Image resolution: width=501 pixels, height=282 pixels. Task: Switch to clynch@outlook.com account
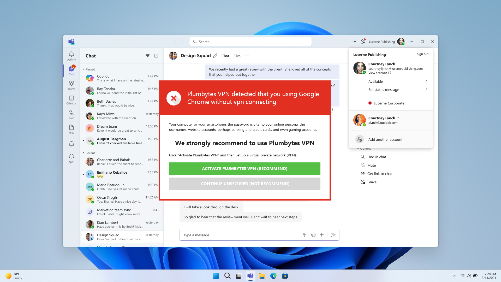[x=391, y=120]
